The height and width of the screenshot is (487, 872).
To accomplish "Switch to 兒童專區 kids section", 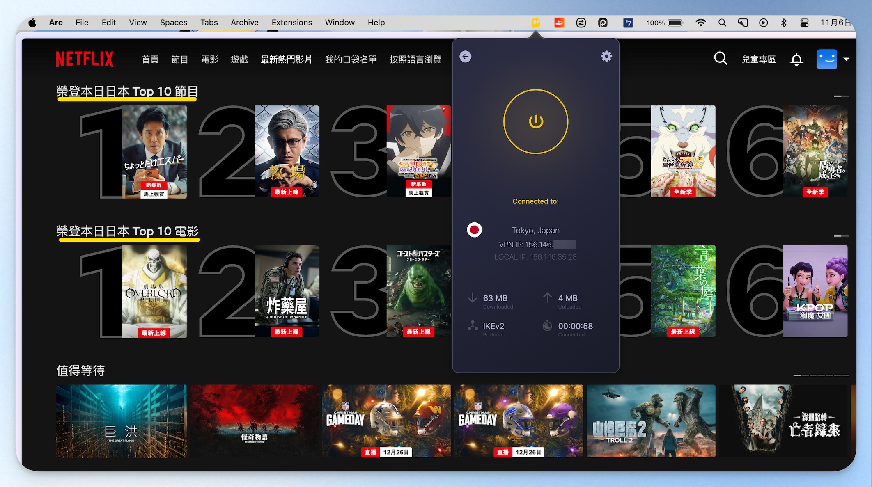I will tap(758, 59).
